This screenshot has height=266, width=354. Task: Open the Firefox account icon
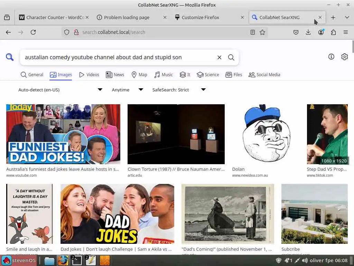pos(321,32)
